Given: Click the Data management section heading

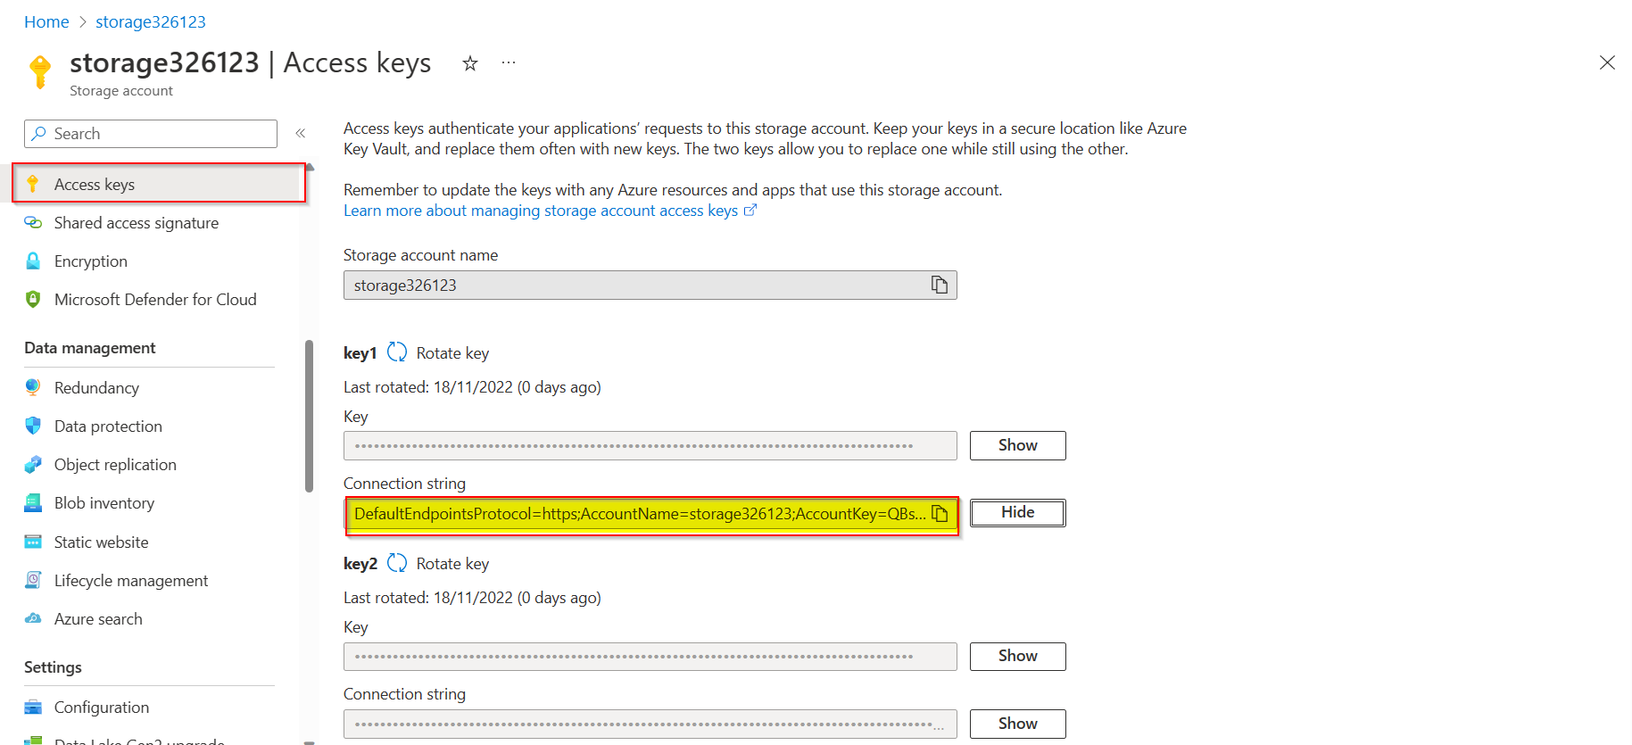Looking at the screenshot, I should [90, 348].
